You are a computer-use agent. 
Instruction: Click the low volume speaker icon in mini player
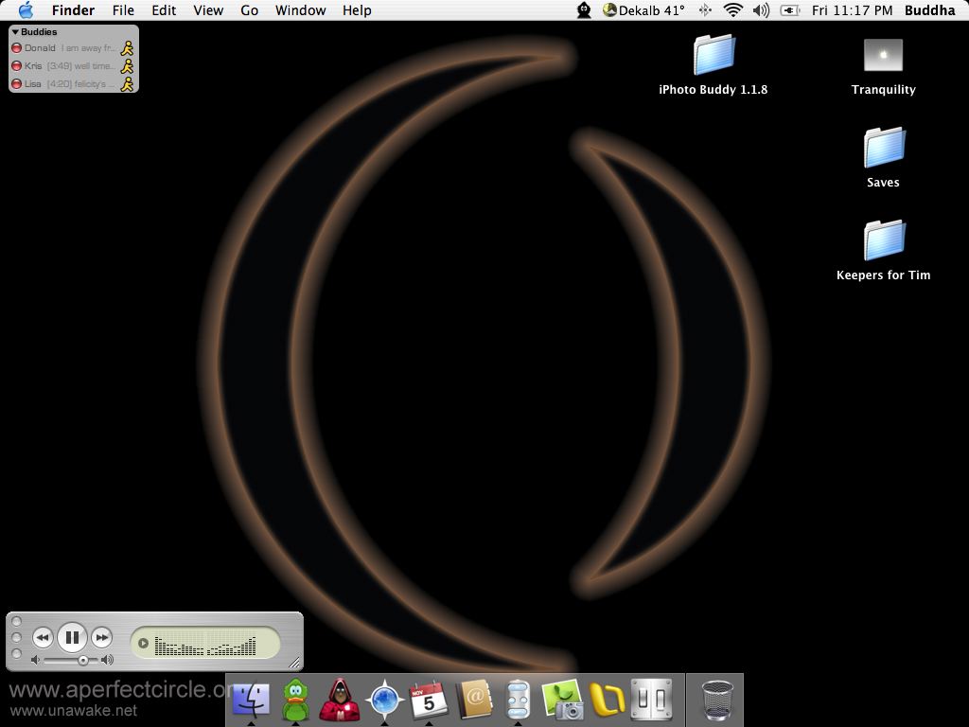coord(35,660)
